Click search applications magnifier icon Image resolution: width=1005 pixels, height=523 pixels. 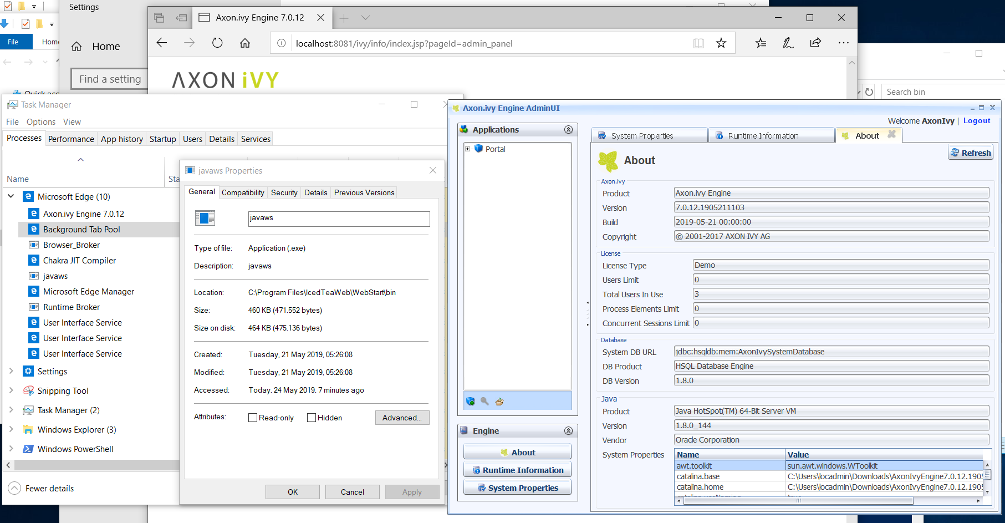tap(485, 401)
